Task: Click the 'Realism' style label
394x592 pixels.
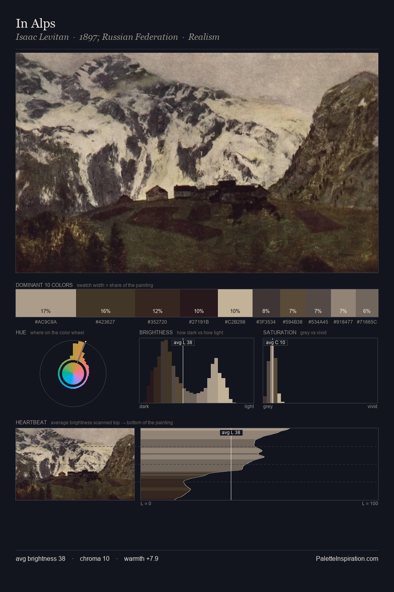Action: pos(204,37)
